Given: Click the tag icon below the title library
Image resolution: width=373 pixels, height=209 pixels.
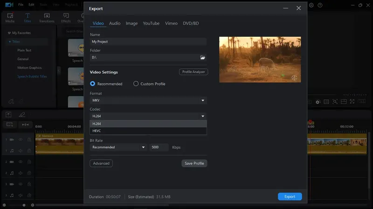Looking at the screenshot, I should click(x=11, y=102).
